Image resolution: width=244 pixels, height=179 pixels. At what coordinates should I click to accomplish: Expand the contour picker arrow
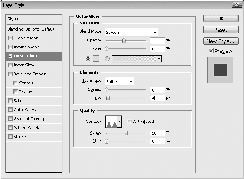coord(119,122)
